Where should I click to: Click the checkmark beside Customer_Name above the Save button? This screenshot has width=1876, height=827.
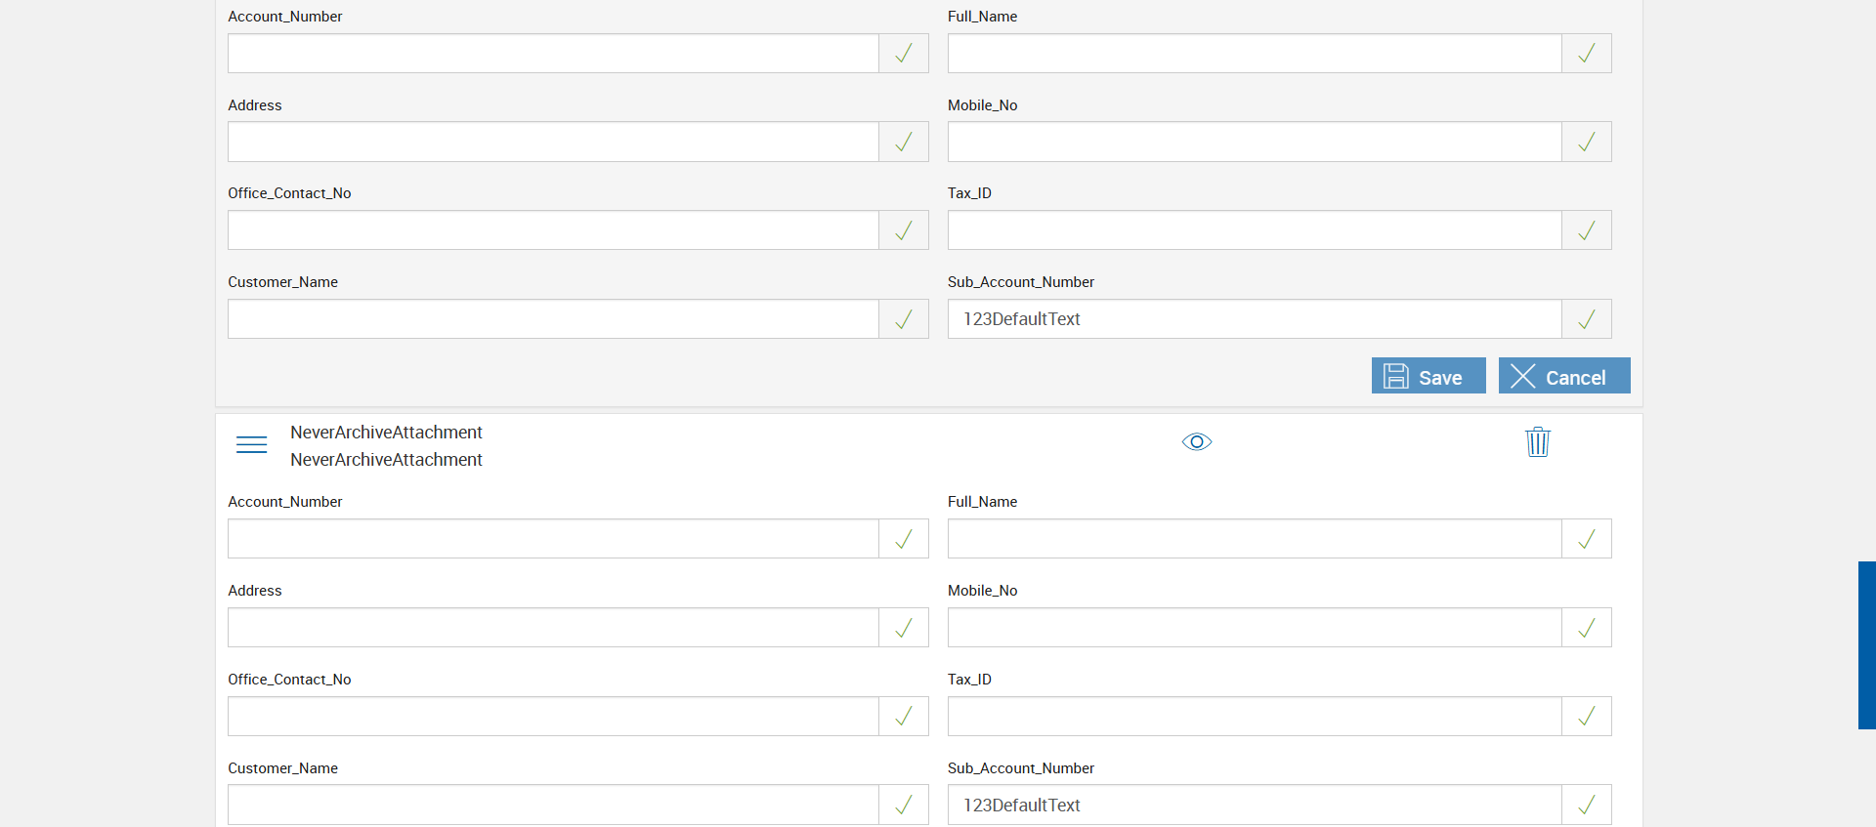[x=904, y=319]
